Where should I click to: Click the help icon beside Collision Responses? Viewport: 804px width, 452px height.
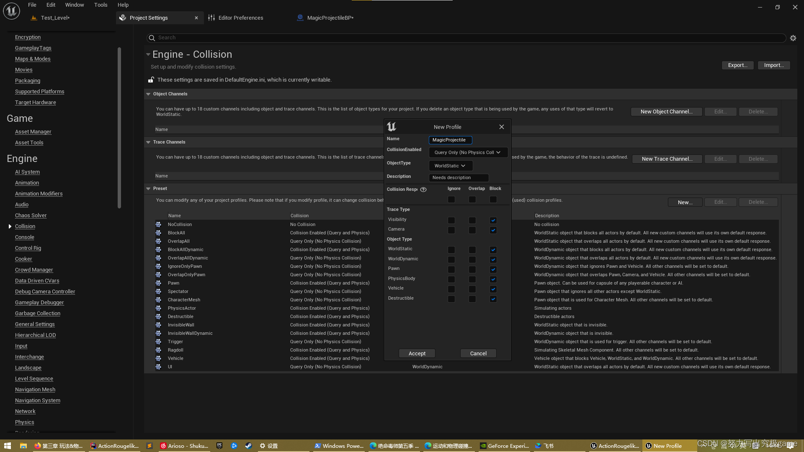point(423,190)
